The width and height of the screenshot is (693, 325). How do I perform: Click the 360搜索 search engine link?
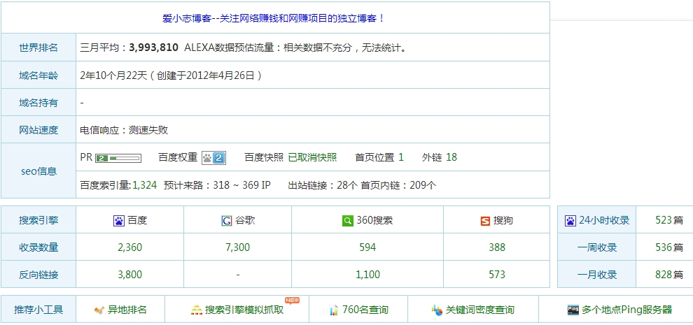click(x=374, y=220)
